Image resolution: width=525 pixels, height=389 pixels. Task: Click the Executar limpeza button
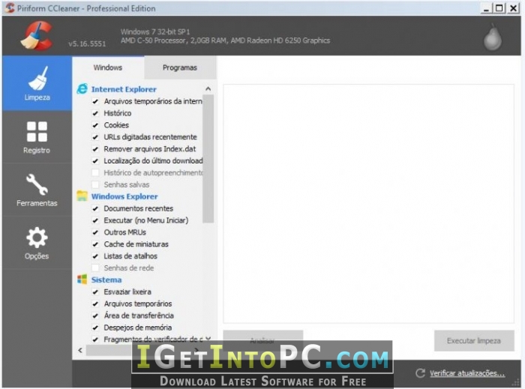pos(474,341)
